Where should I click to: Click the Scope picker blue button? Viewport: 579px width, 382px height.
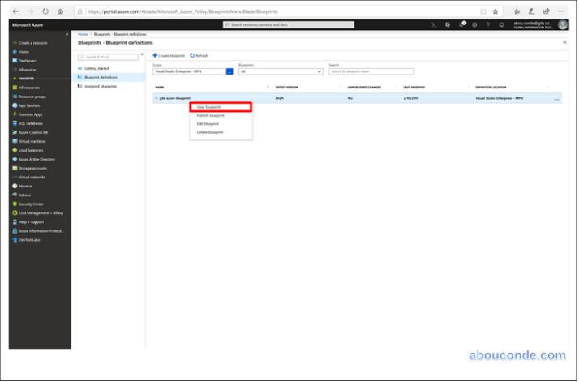click(x=229, y=71)
